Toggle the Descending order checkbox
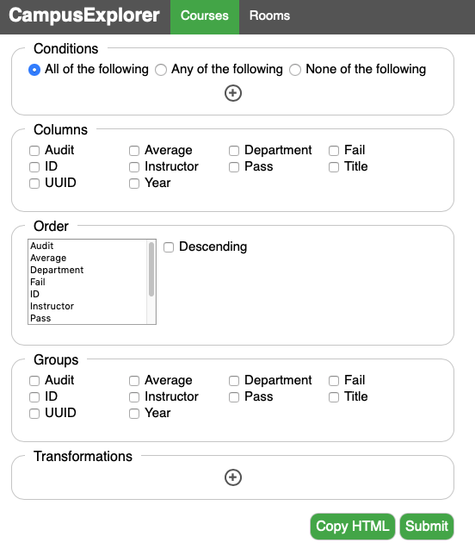This screenshot has width=475, height=555. coord(169,247)
